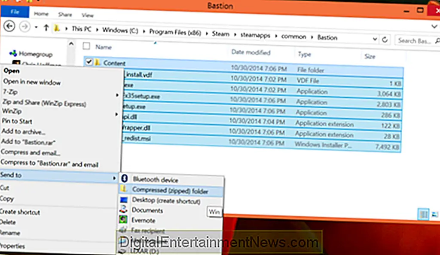Viewport: 440px width, 255px height.
Task: Open the Share ribbon tab
Action: (65, 14)
